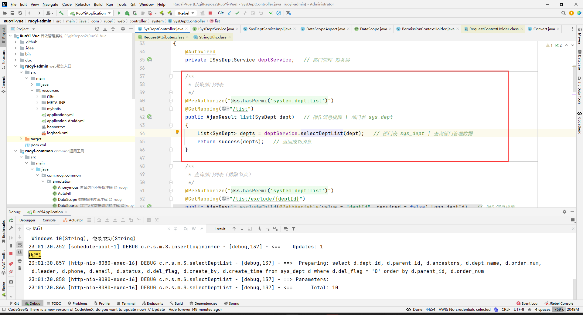Open the Refactor menu
Screen dimensions: 583x315
point(83,4)
